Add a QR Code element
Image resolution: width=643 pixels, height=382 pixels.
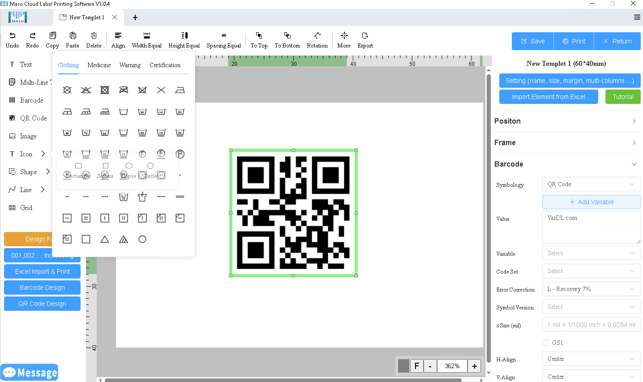pyautogui.click(x=28, y=118)
